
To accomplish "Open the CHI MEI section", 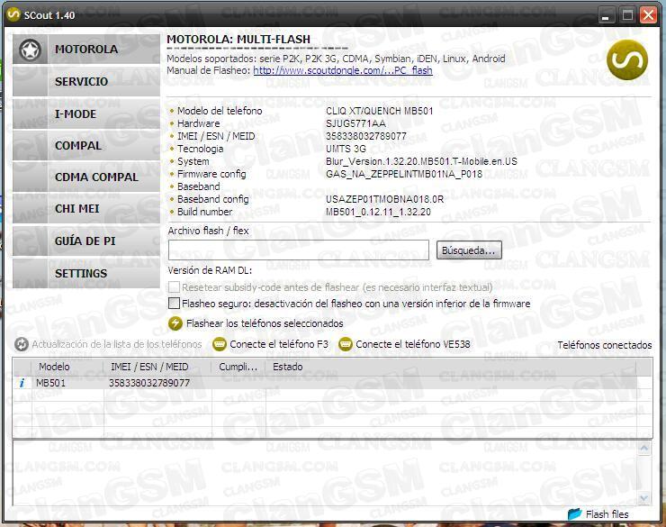I will 86,209.
